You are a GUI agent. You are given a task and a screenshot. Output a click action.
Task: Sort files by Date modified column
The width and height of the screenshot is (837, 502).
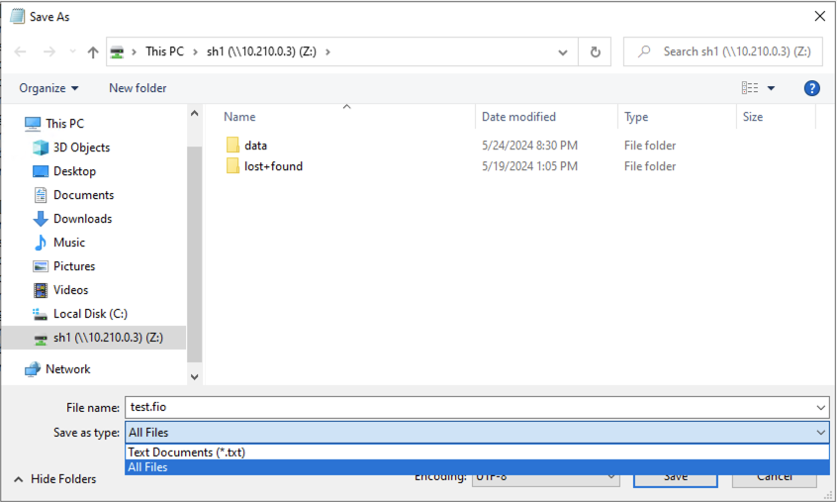pyautogui.click(x=518, y=117)
